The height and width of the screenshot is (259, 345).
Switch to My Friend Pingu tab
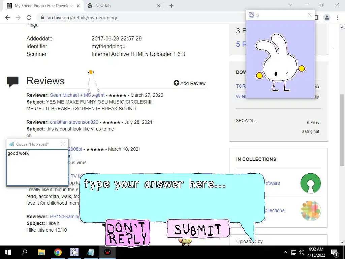44,6
